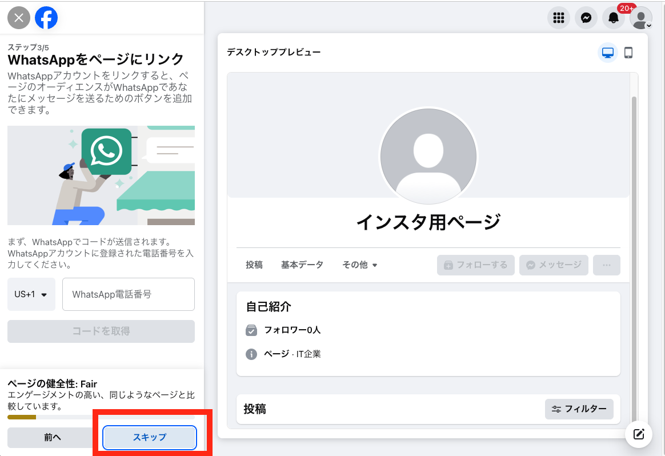Expand the その他 tab dropdown
This screenshot has height=456, width=665.
[x=360, y=265]
